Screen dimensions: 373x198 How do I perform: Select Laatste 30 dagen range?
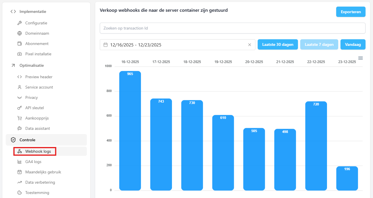tap(278, 44)
